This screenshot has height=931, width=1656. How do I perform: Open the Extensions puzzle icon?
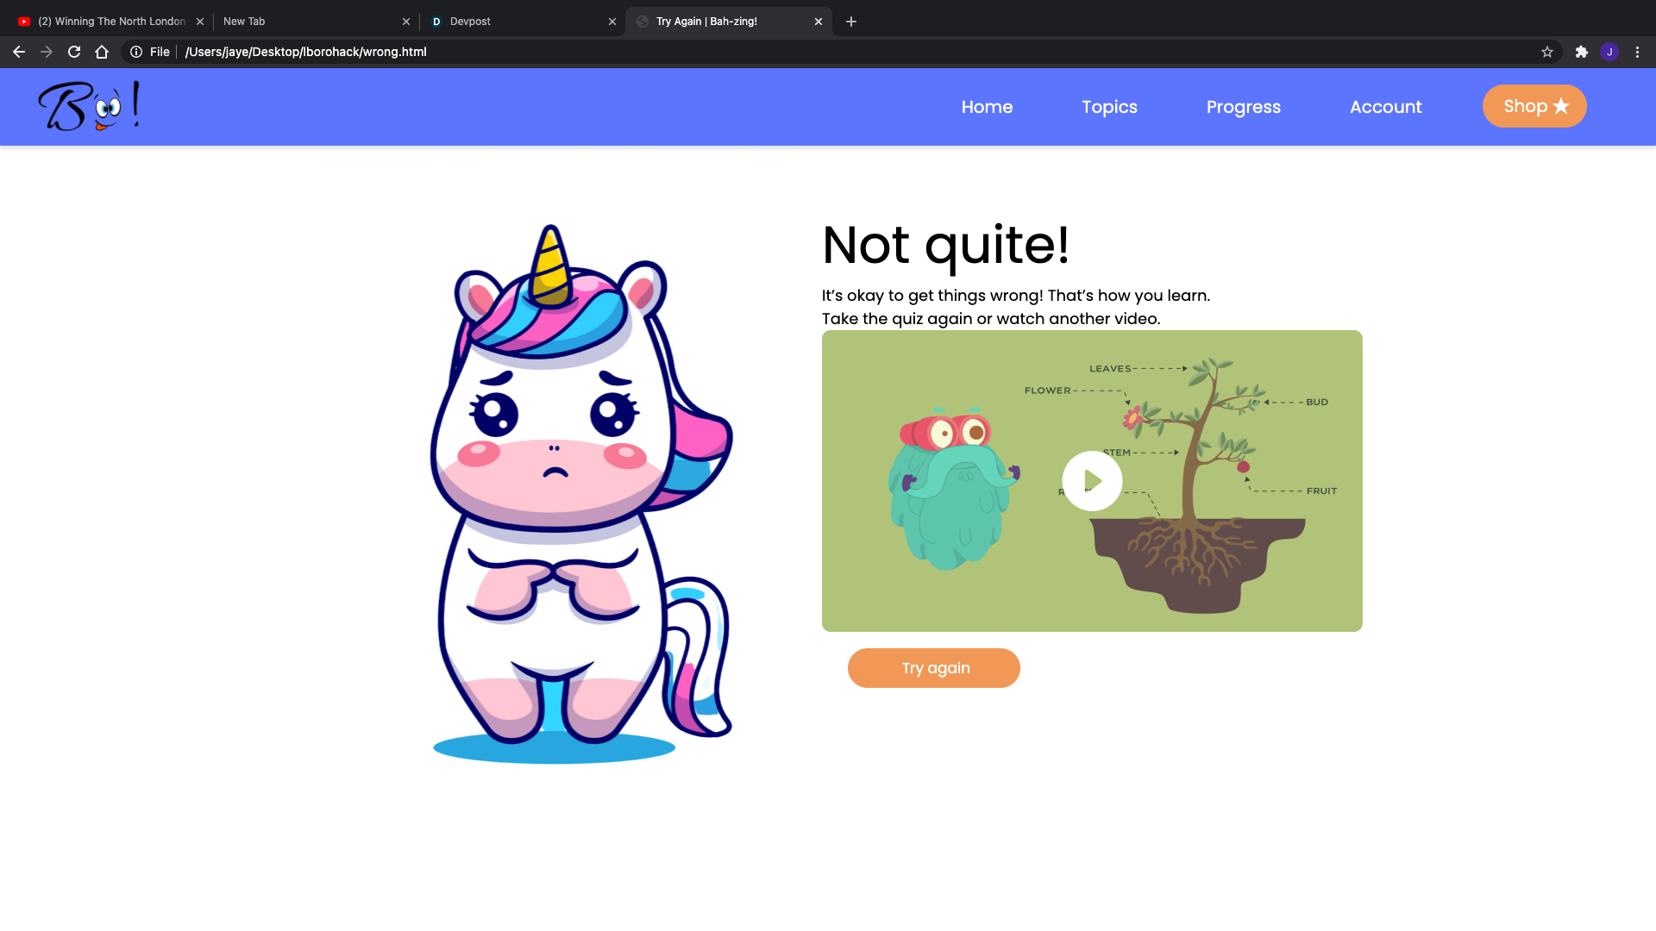[1581, 52]
